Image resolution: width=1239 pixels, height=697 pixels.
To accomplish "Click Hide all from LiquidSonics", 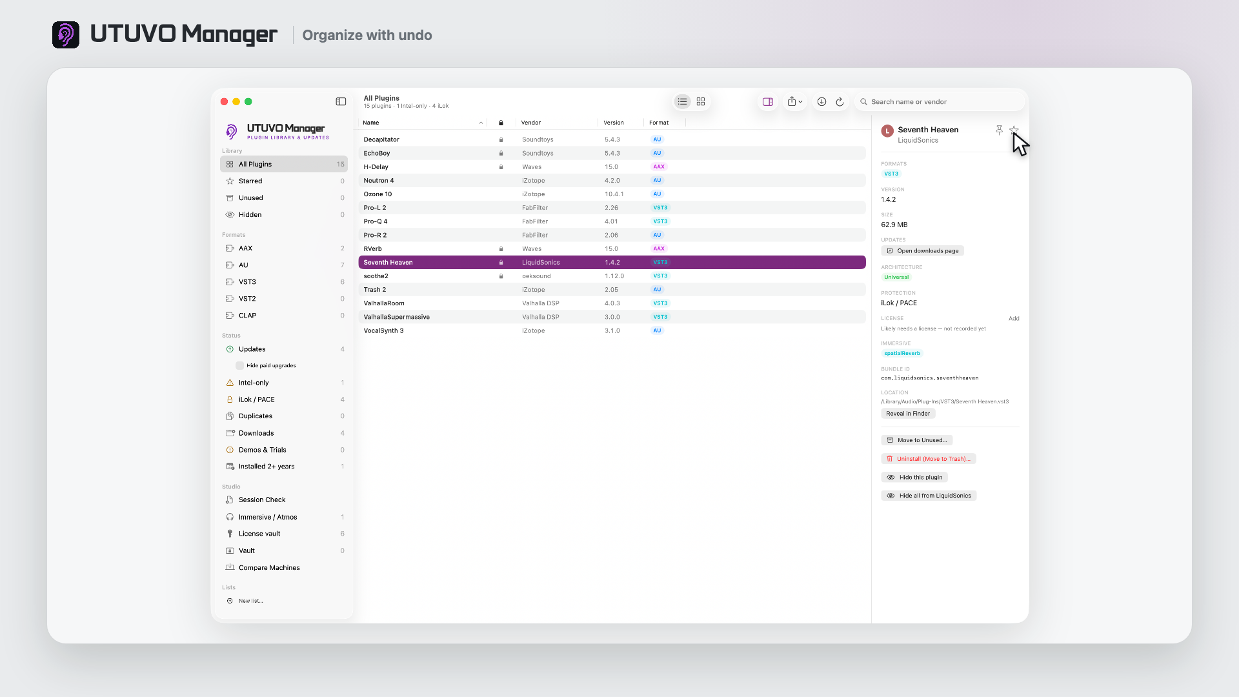I will (929, 496).
